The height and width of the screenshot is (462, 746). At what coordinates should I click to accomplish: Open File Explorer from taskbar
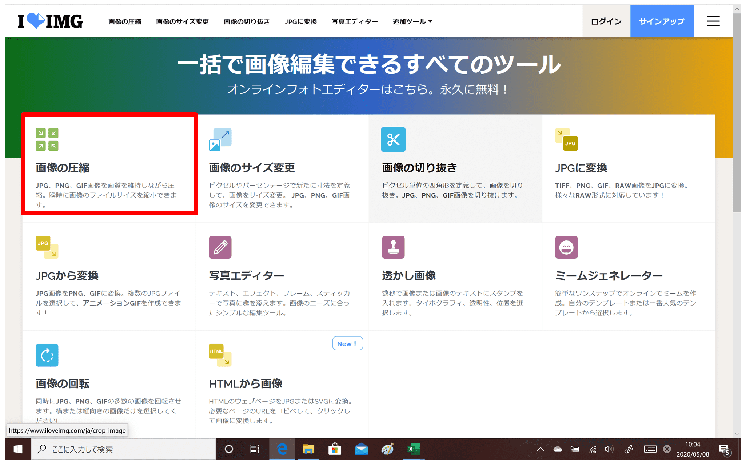pyautogui.click(x=308, y=449)
